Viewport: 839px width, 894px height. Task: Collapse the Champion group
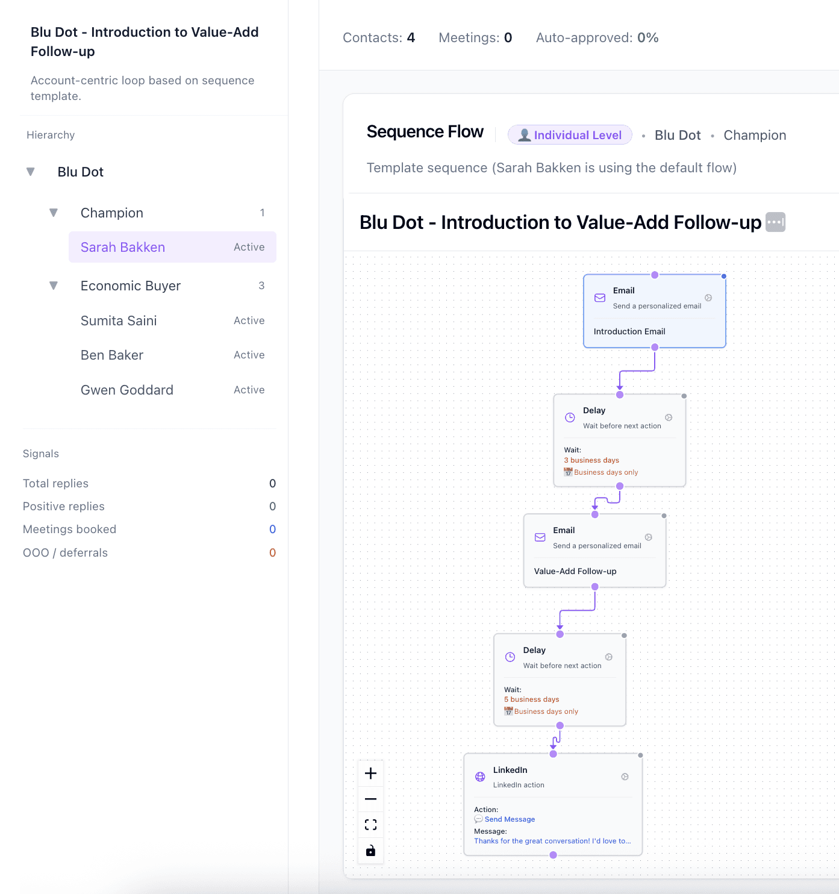tap(54, 212)
